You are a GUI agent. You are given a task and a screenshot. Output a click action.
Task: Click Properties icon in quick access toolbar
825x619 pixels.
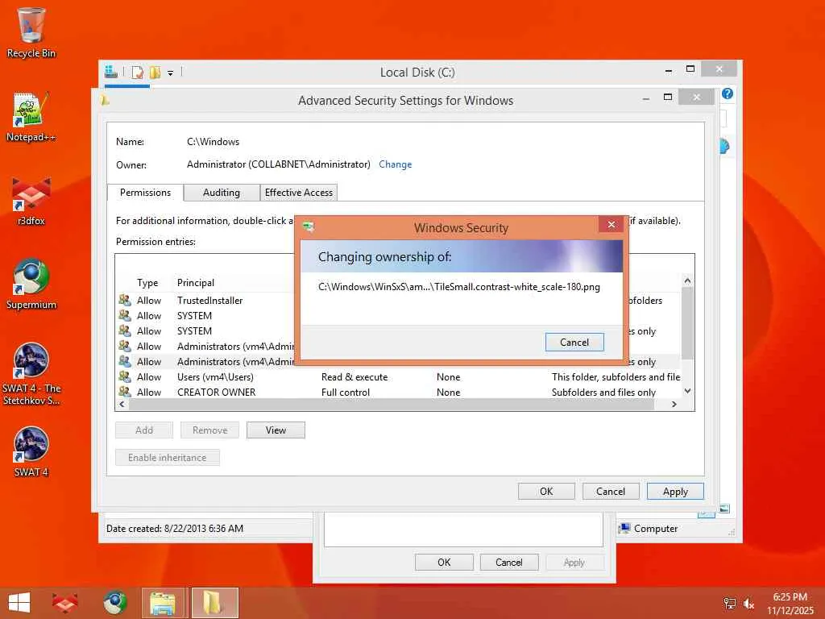[137, 72]
